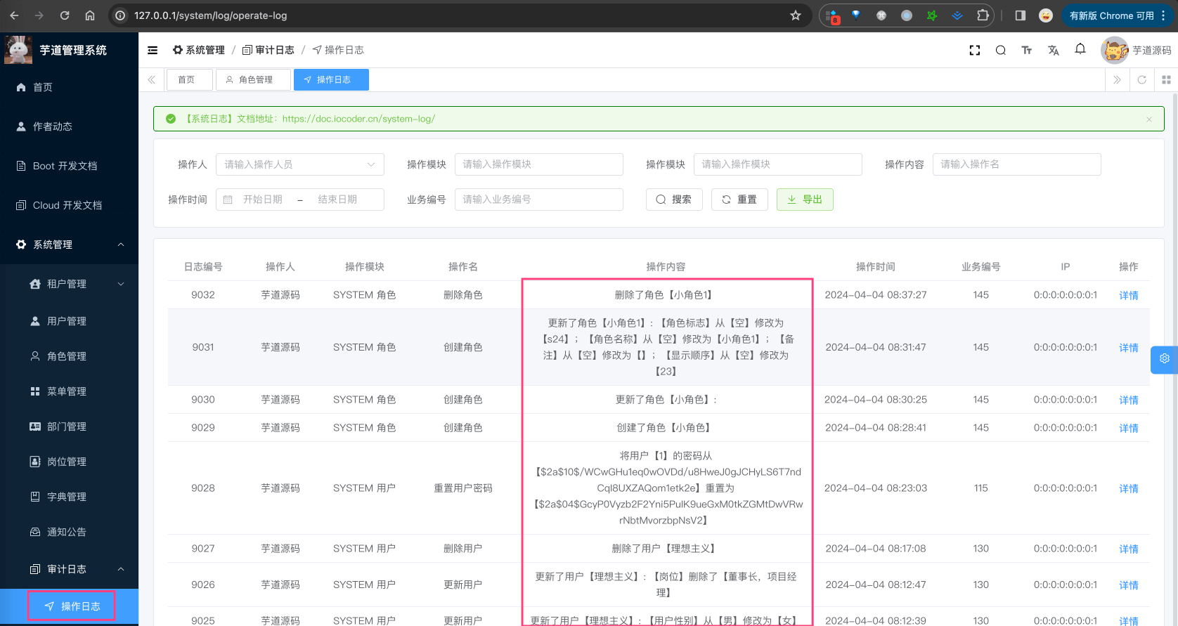Click the hamburger menu collapse icon
This screenshot has width=1178, height=626.
pos(153,50)
